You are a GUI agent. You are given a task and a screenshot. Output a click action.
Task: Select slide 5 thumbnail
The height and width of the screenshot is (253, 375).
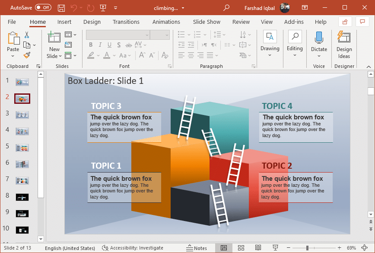(22, 147)
